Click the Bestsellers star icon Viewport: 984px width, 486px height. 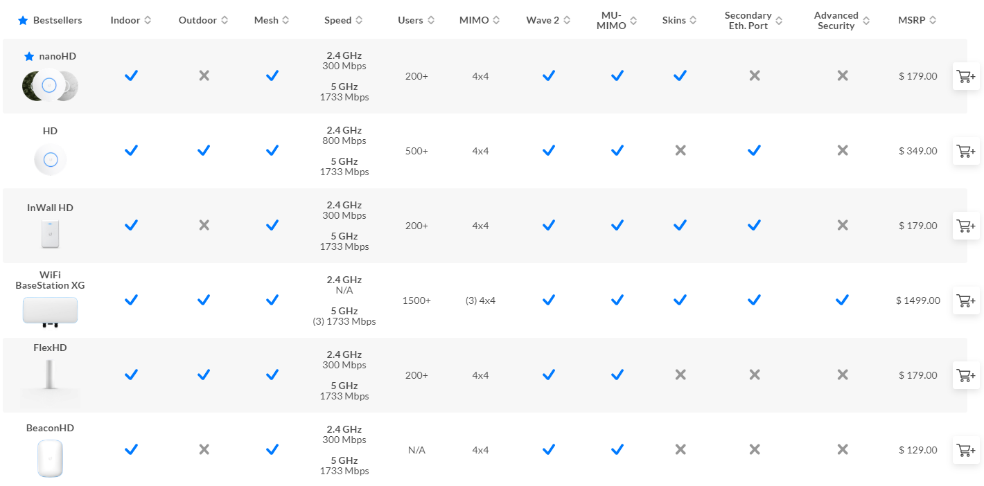coord(23,21)
